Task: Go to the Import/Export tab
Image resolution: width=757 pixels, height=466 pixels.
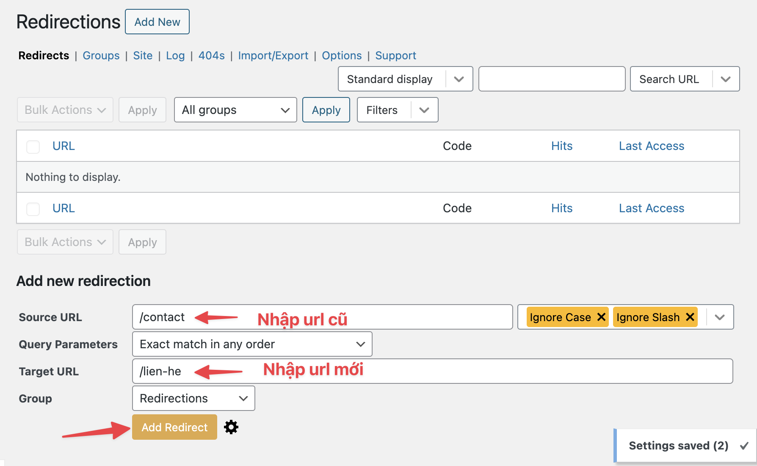Action: 273,55
